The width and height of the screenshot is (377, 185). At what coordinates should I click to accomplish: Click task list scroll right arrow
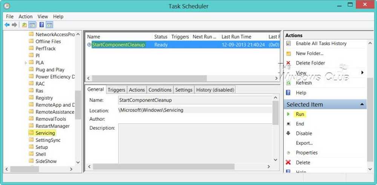[276, 79]
